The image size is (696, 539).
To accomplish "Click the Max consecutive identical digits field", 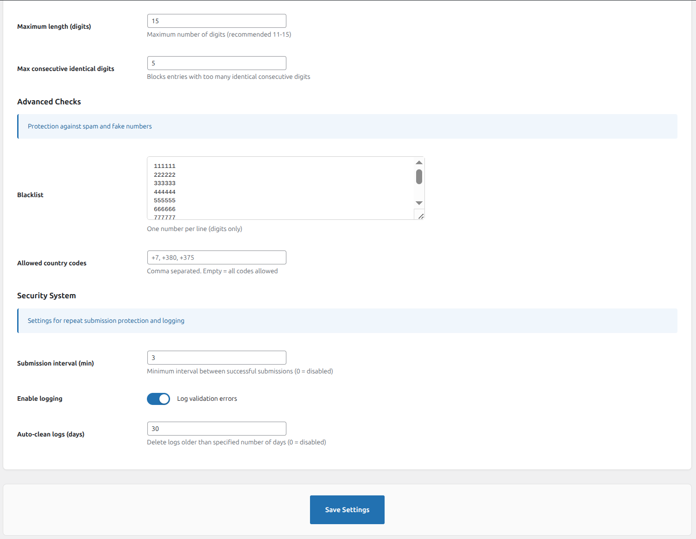I will coord(216,63).
